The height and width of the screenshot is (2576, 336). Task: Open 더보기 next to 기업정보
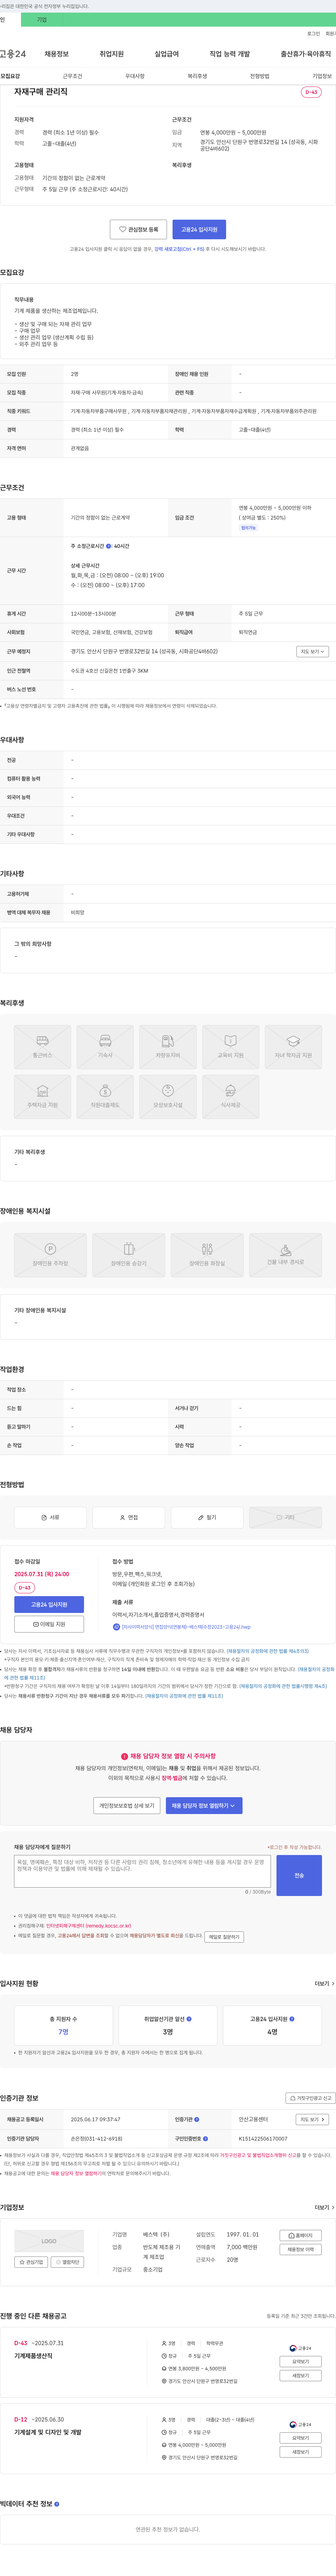click(324, 2207)
